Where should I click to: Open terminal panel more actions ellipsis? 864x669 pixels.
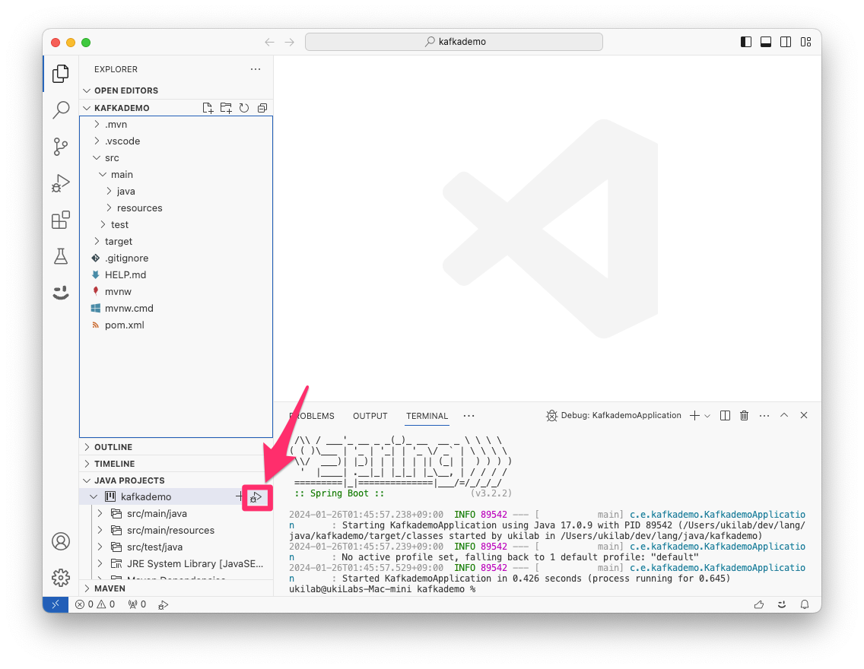(764, 416)
